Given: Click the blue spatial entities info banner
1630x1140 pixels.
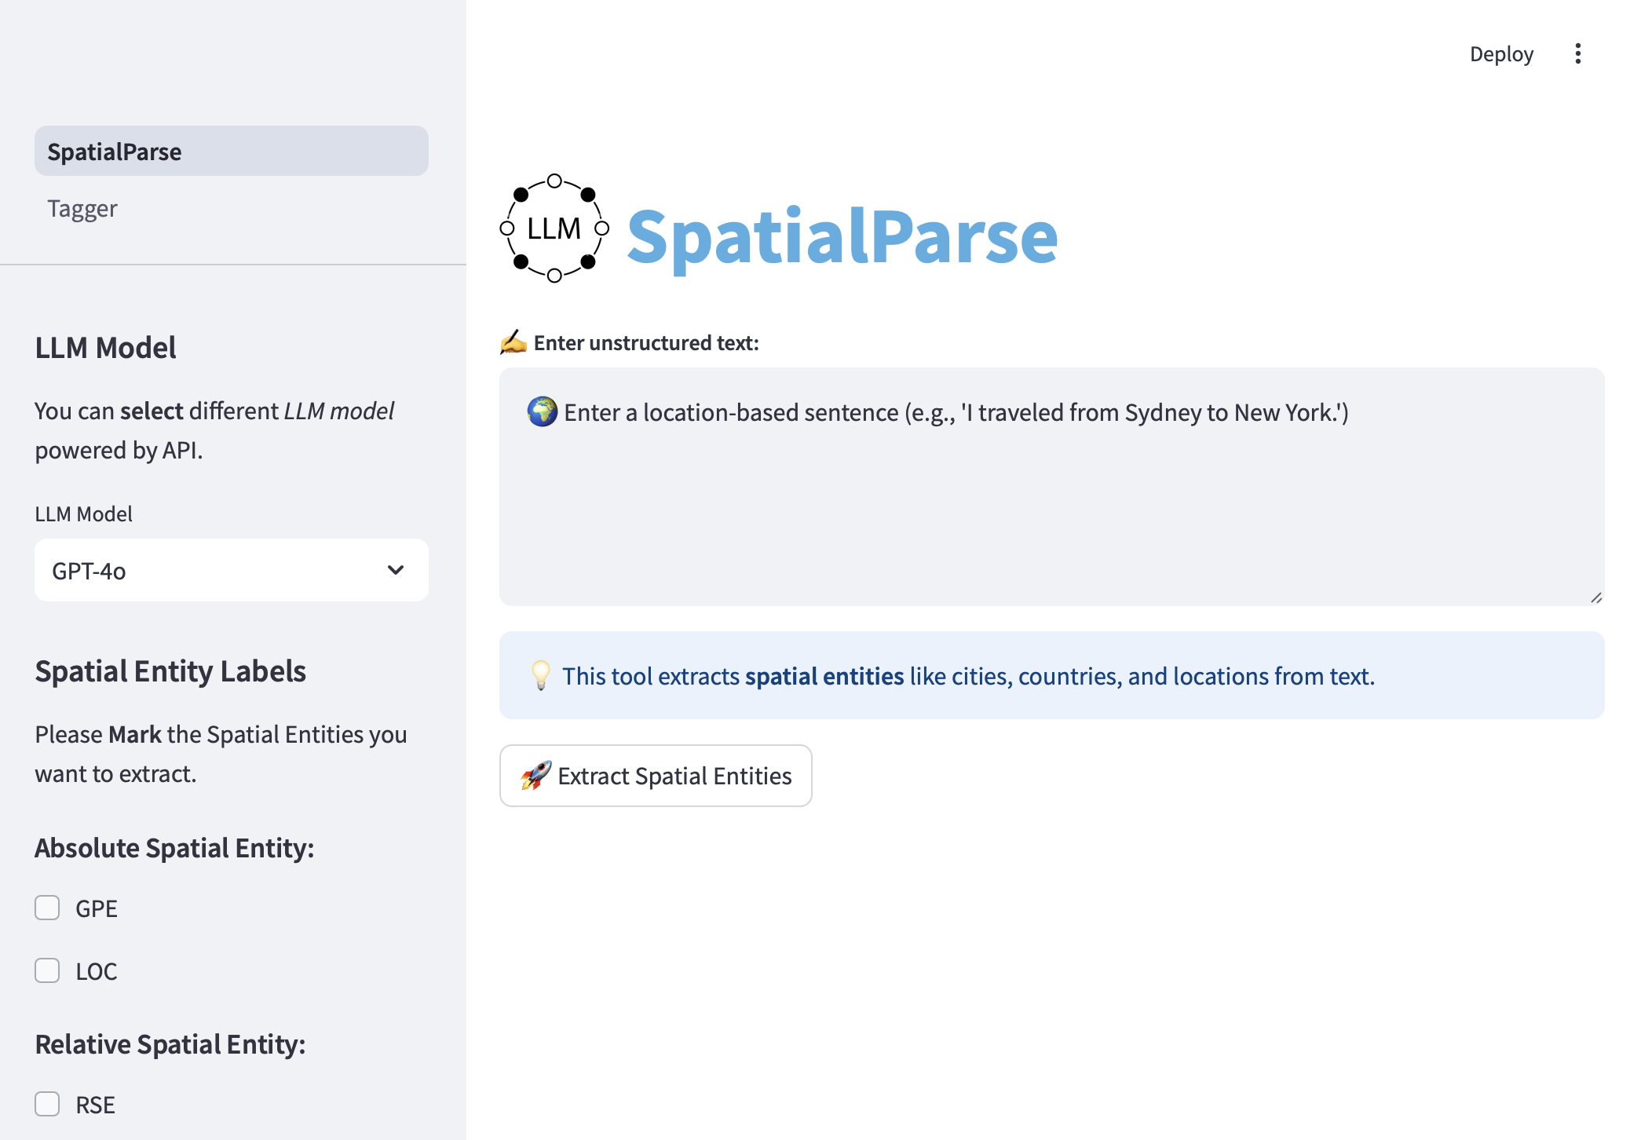Looking at the screenshot, I should coord(1051,676).
